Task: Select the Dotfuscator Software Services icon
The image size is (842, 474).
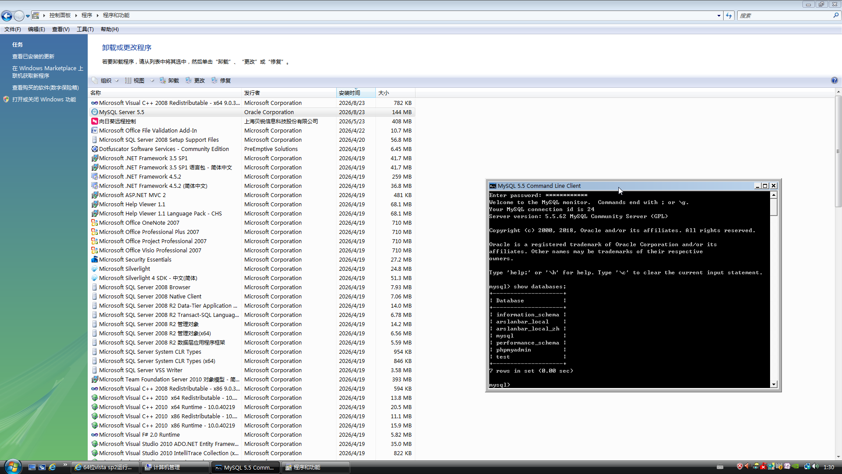Action: pyautogui.click(x=94, y=149)
